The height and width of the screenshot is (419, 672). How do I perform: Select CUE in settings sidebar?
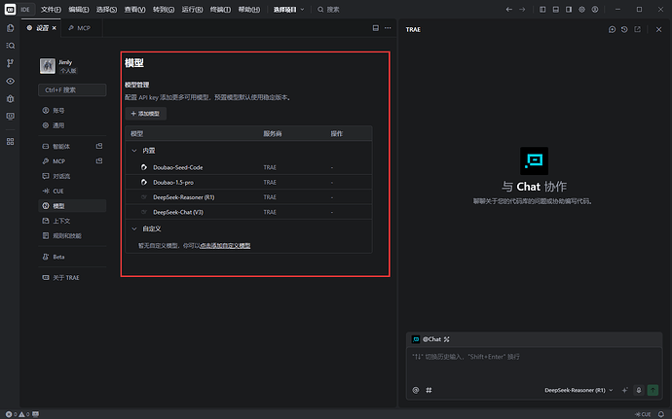click(72, 191)
